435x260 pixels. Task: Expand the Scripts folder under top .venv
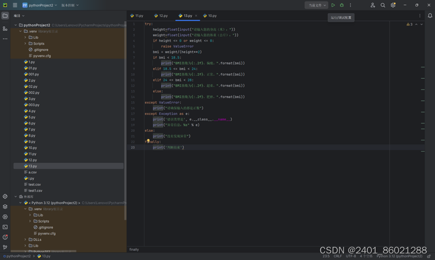[x=25, y=43]
